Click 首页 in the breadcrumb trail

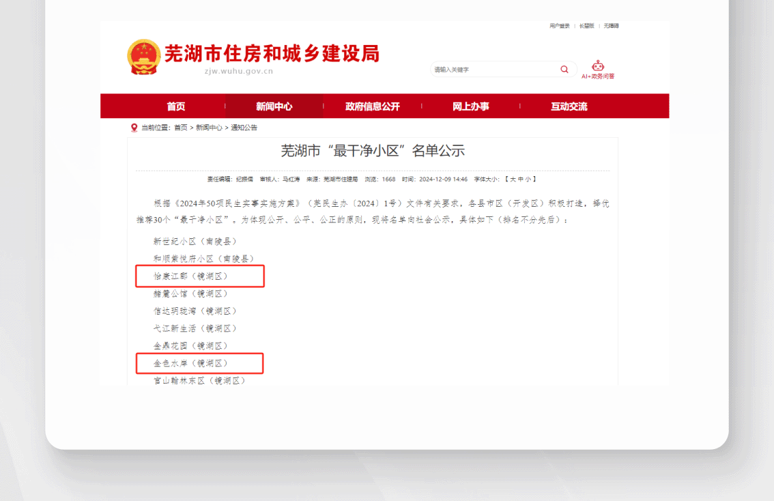(x=181, y=128)
